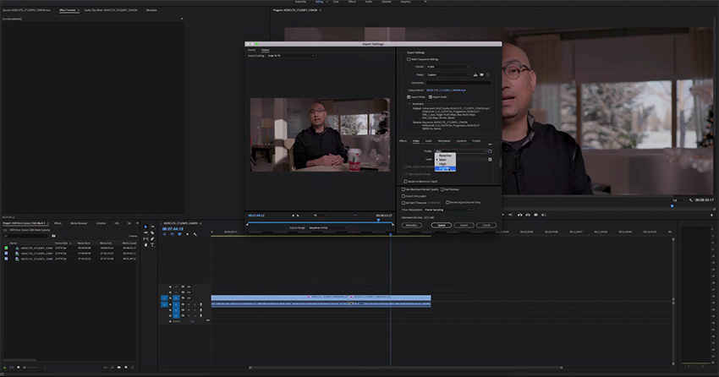The height and width of the screenshot is (377, 719).
Task: Click the export preview playhead scrubber
Action: [377, 221]
